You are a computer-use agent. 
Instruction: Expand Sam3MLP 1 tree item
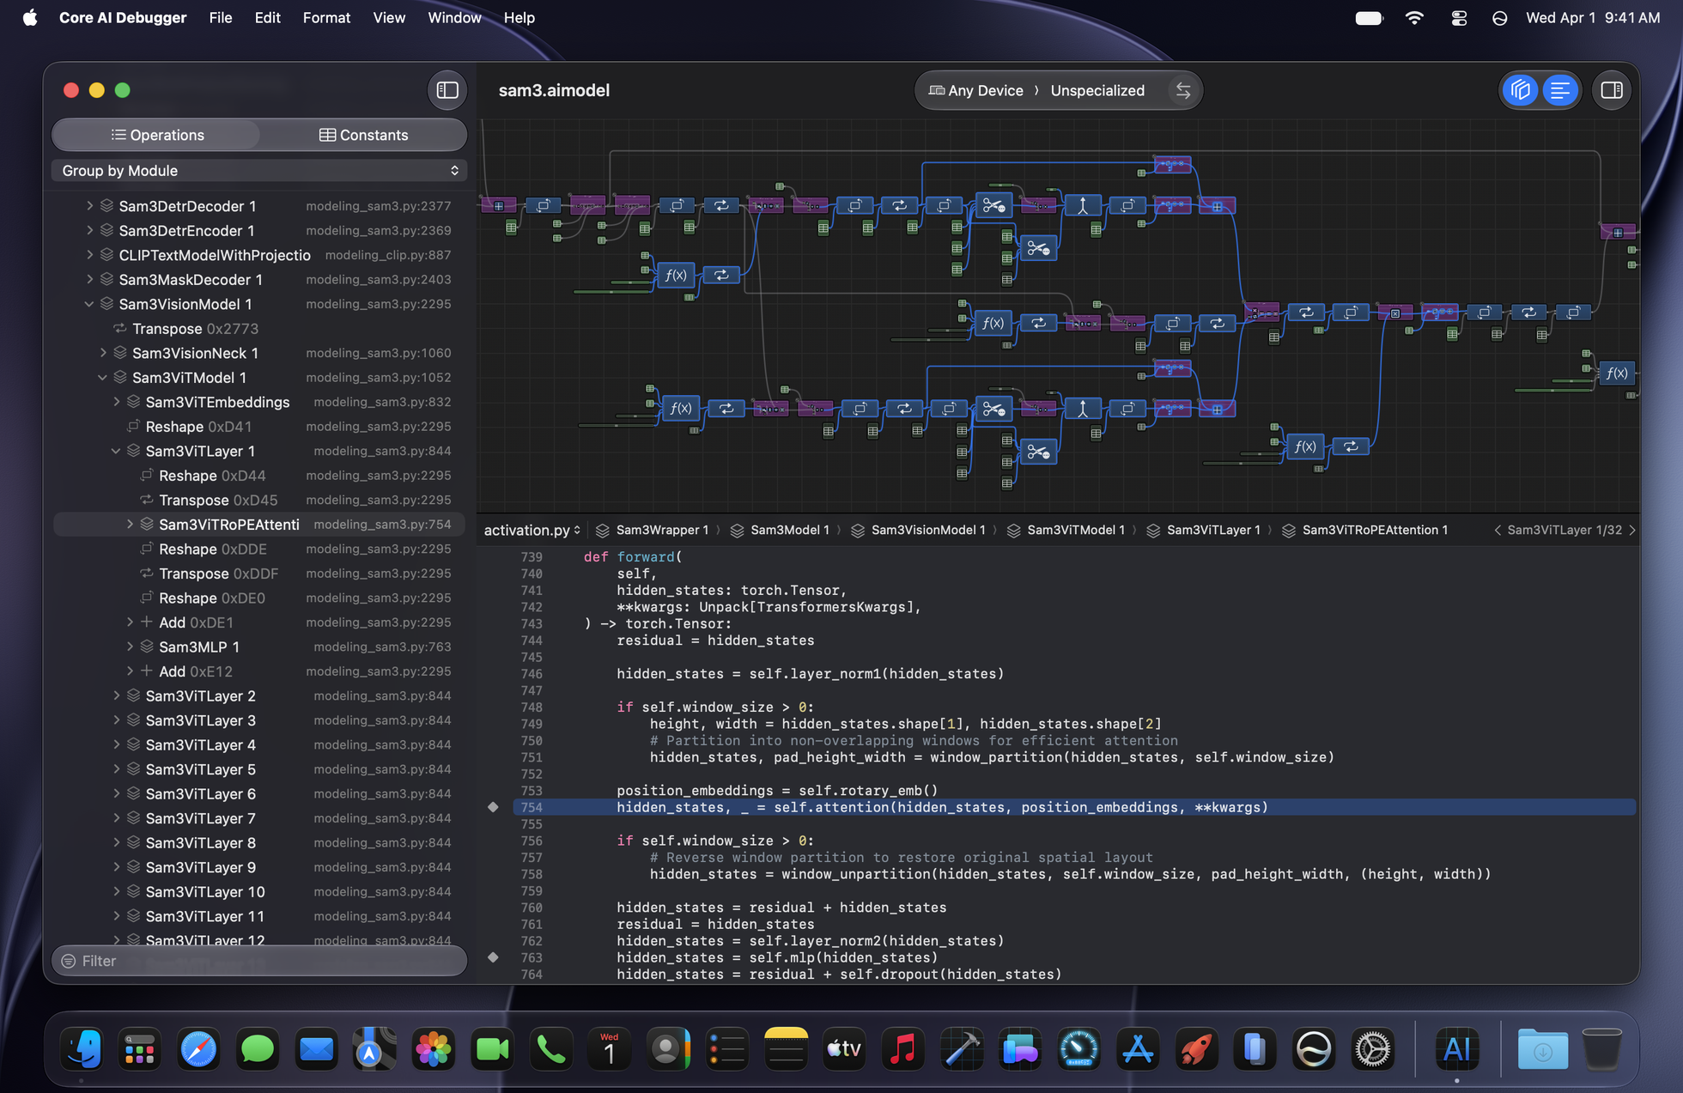pos(130,647)
